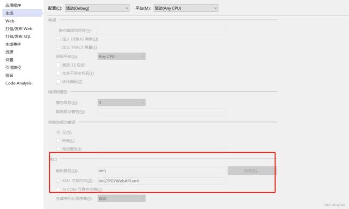This screenshot has width=349, height=209.
Task: Open the 目标平台 Any CPU dropdown
Action: 121,56
